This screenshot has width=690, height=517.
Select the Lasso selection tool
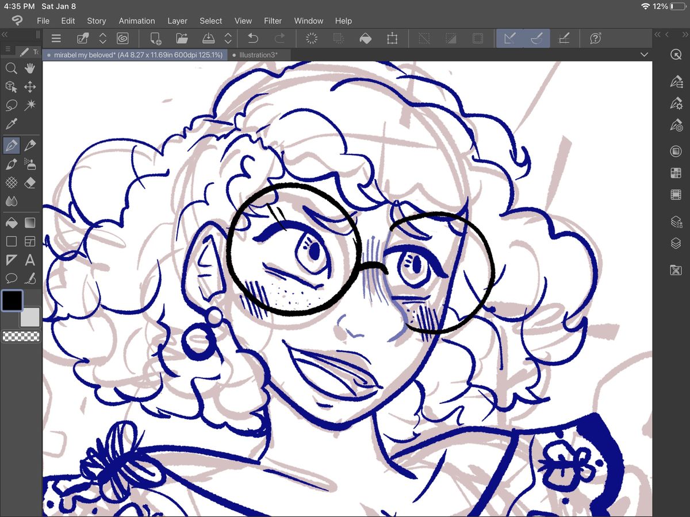click(x=11, y=106)
